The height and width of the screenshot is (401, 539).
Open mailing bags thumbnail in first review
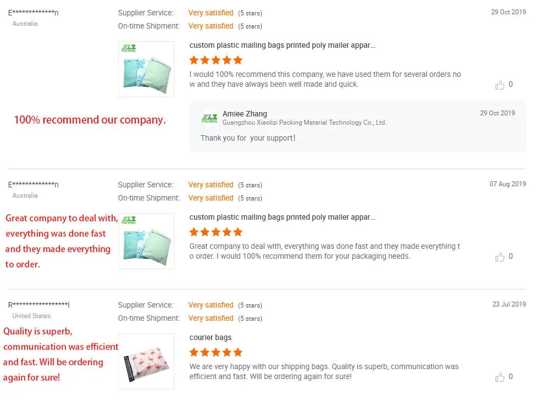tap(146, 69)
